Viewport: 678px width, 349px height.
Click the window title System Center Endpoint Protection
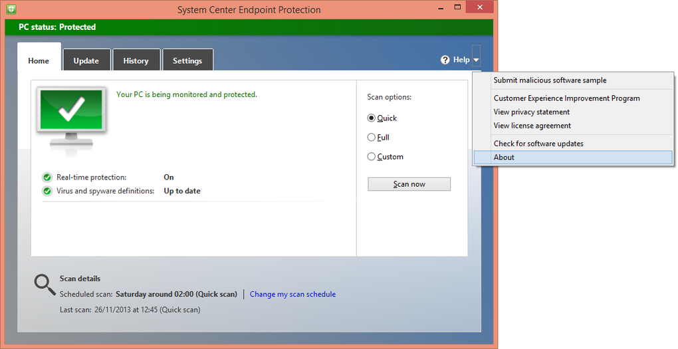click(x=249, y=10)
